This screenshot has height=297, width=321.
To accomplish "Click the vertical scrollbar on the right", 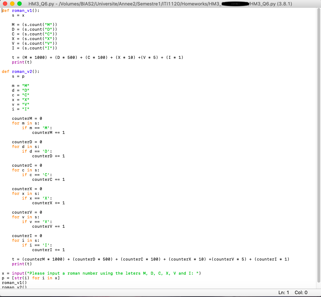I will [318, 144].
